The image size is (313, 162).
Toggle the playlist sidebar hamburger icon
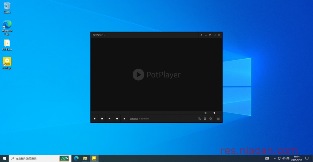tap(218, 119)
